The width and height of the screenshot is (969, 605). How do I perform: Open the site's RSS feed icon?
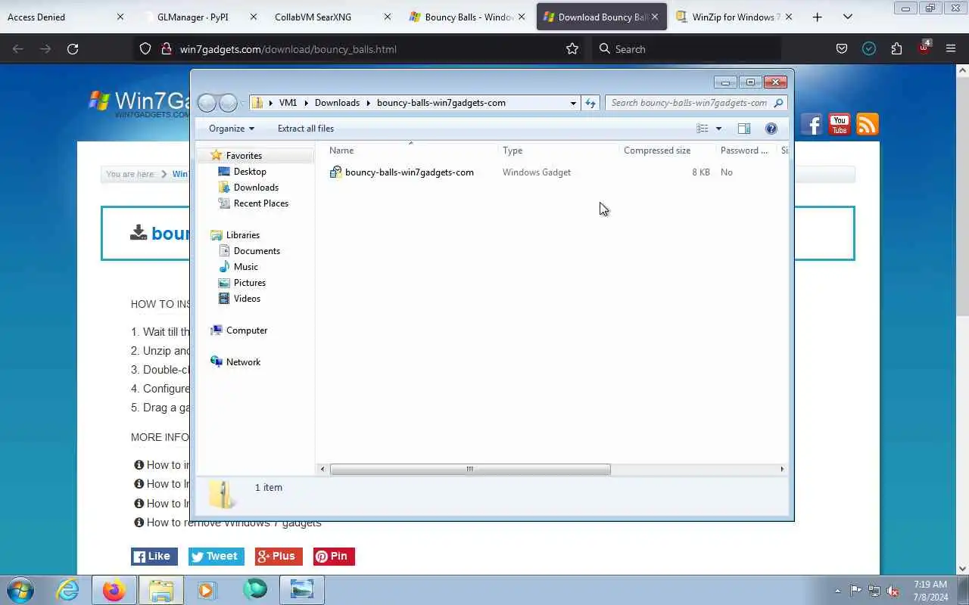tap(868, 125)
